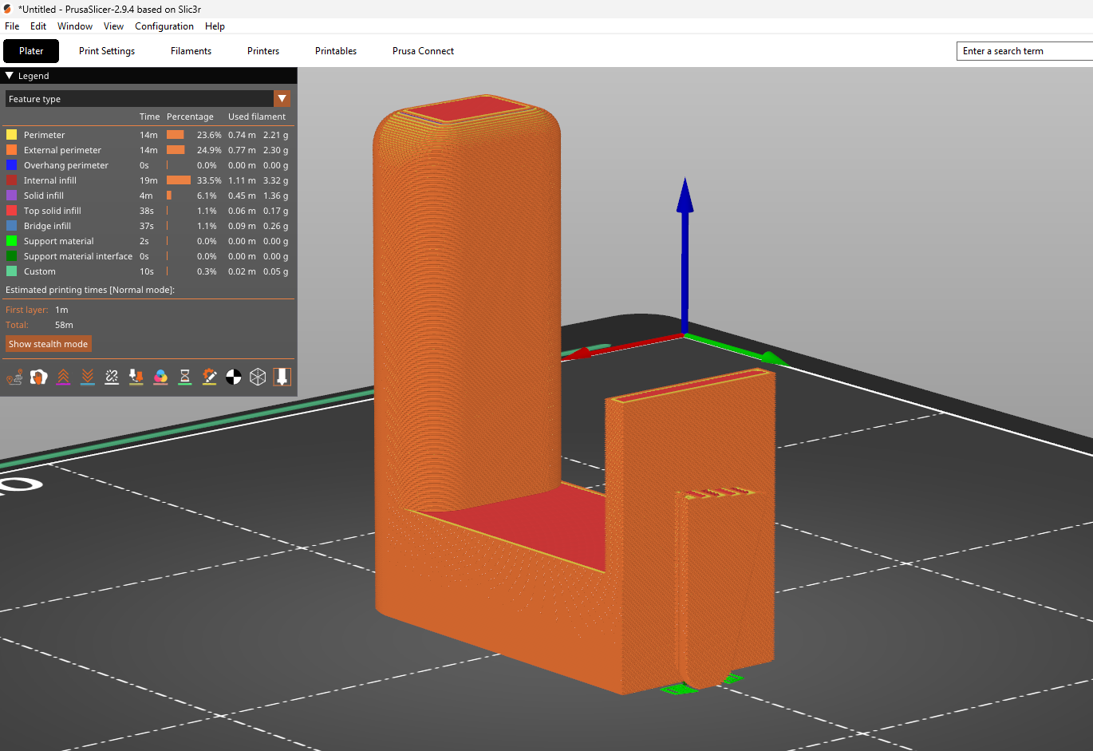The height and width of the screenshot is (751, 1093).
Task: Switch to the Plater tab
Action: [31, 51]
